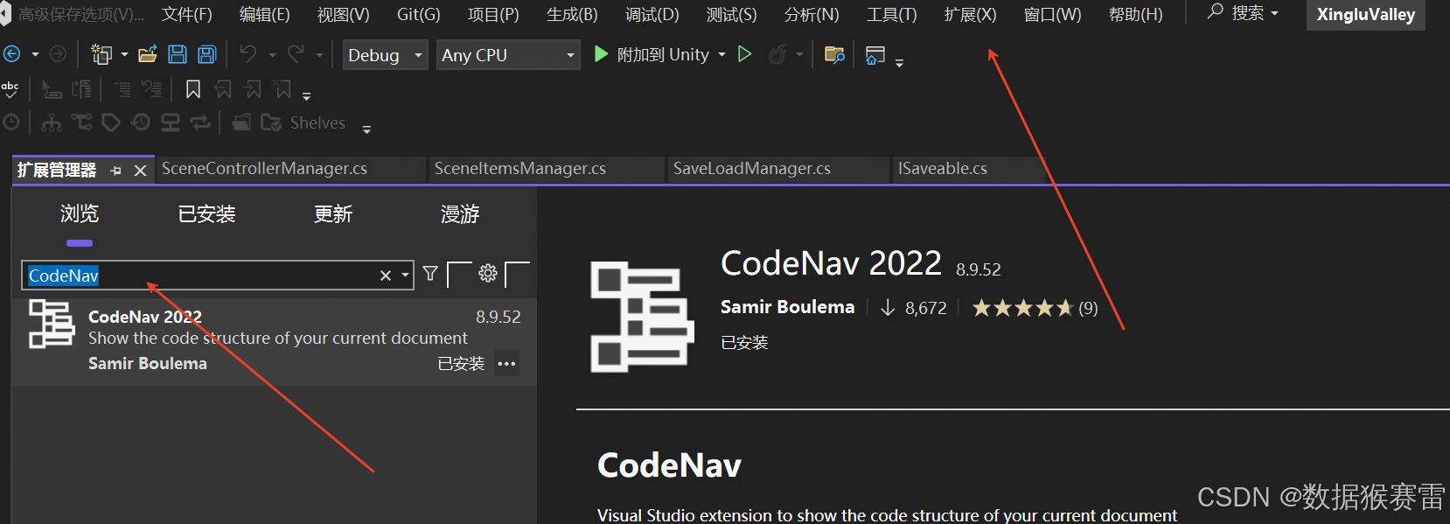
Task: Click the branch hierarchy icon on bottom toolbar
Action: 52,122
